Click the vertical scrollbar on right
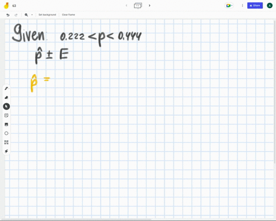 (275, 92)
